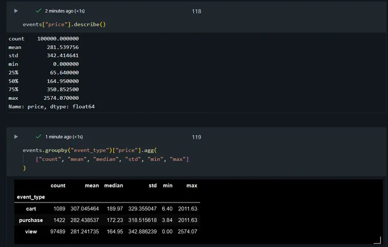Click cart std cell 329.355047
Viewport: 388px width, 247px height.
click(x=143, y=209)
